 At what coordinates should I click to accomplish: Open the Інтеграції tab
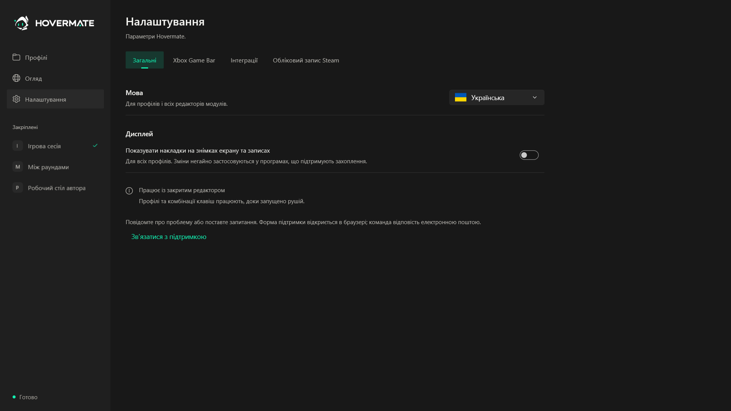(x=244, y=60)
